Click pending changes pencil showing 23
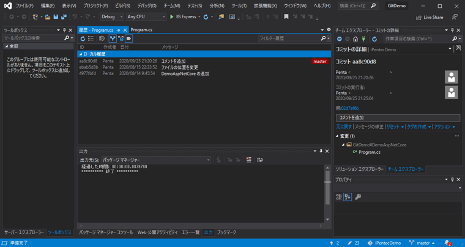The height and width of the screenshot is (247, 465). tap(353, 243)
